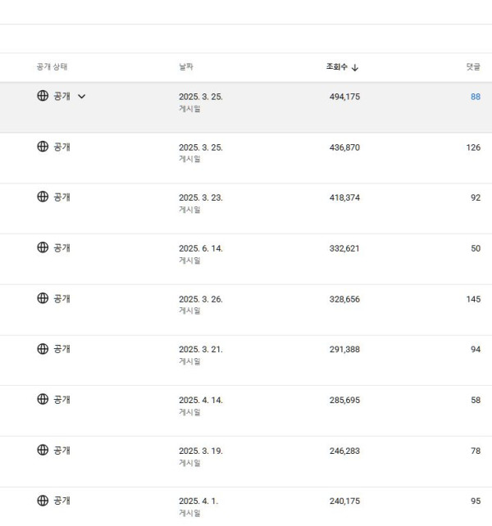Click view count 246,283
492x526 pixels.
coord(344,451)
